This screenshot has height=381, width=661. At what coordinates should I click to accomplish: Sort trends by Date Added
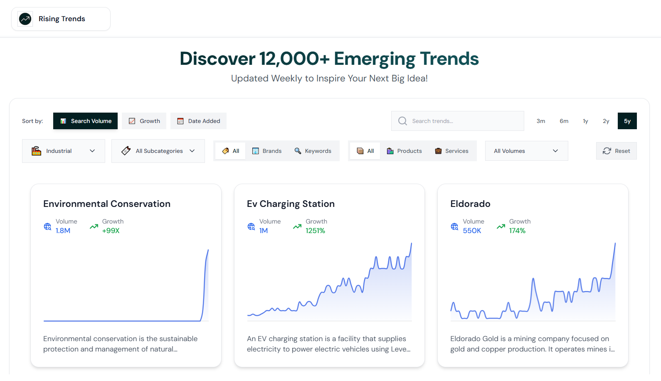click(198, 121)
